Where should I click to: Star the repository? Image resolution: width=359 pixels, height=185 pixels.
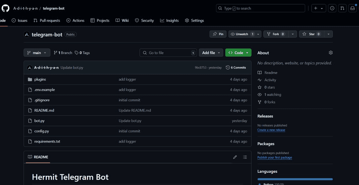pos(311,34)
